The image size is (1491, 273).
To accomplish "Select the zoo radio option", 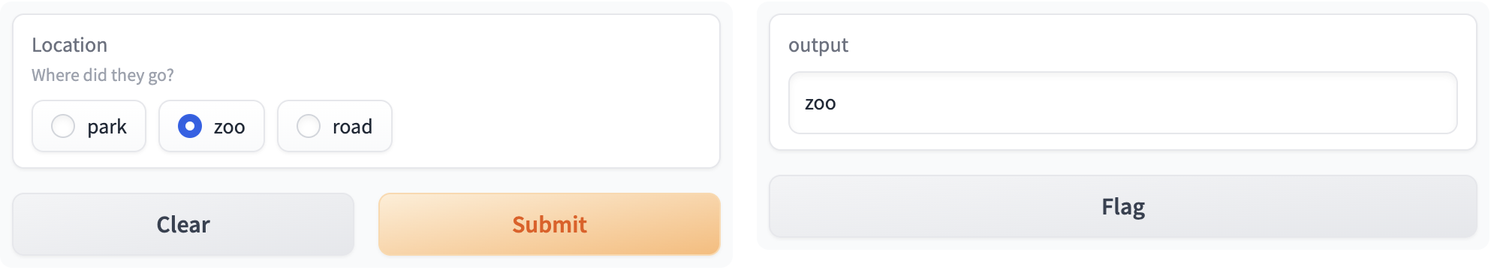I will (x=212, y=126).
